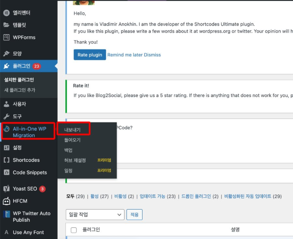The height and width of the screenshot is (239, 293).
Task: Go to 설치한 플러그인 submenu
Action: (x=19, y=80)
